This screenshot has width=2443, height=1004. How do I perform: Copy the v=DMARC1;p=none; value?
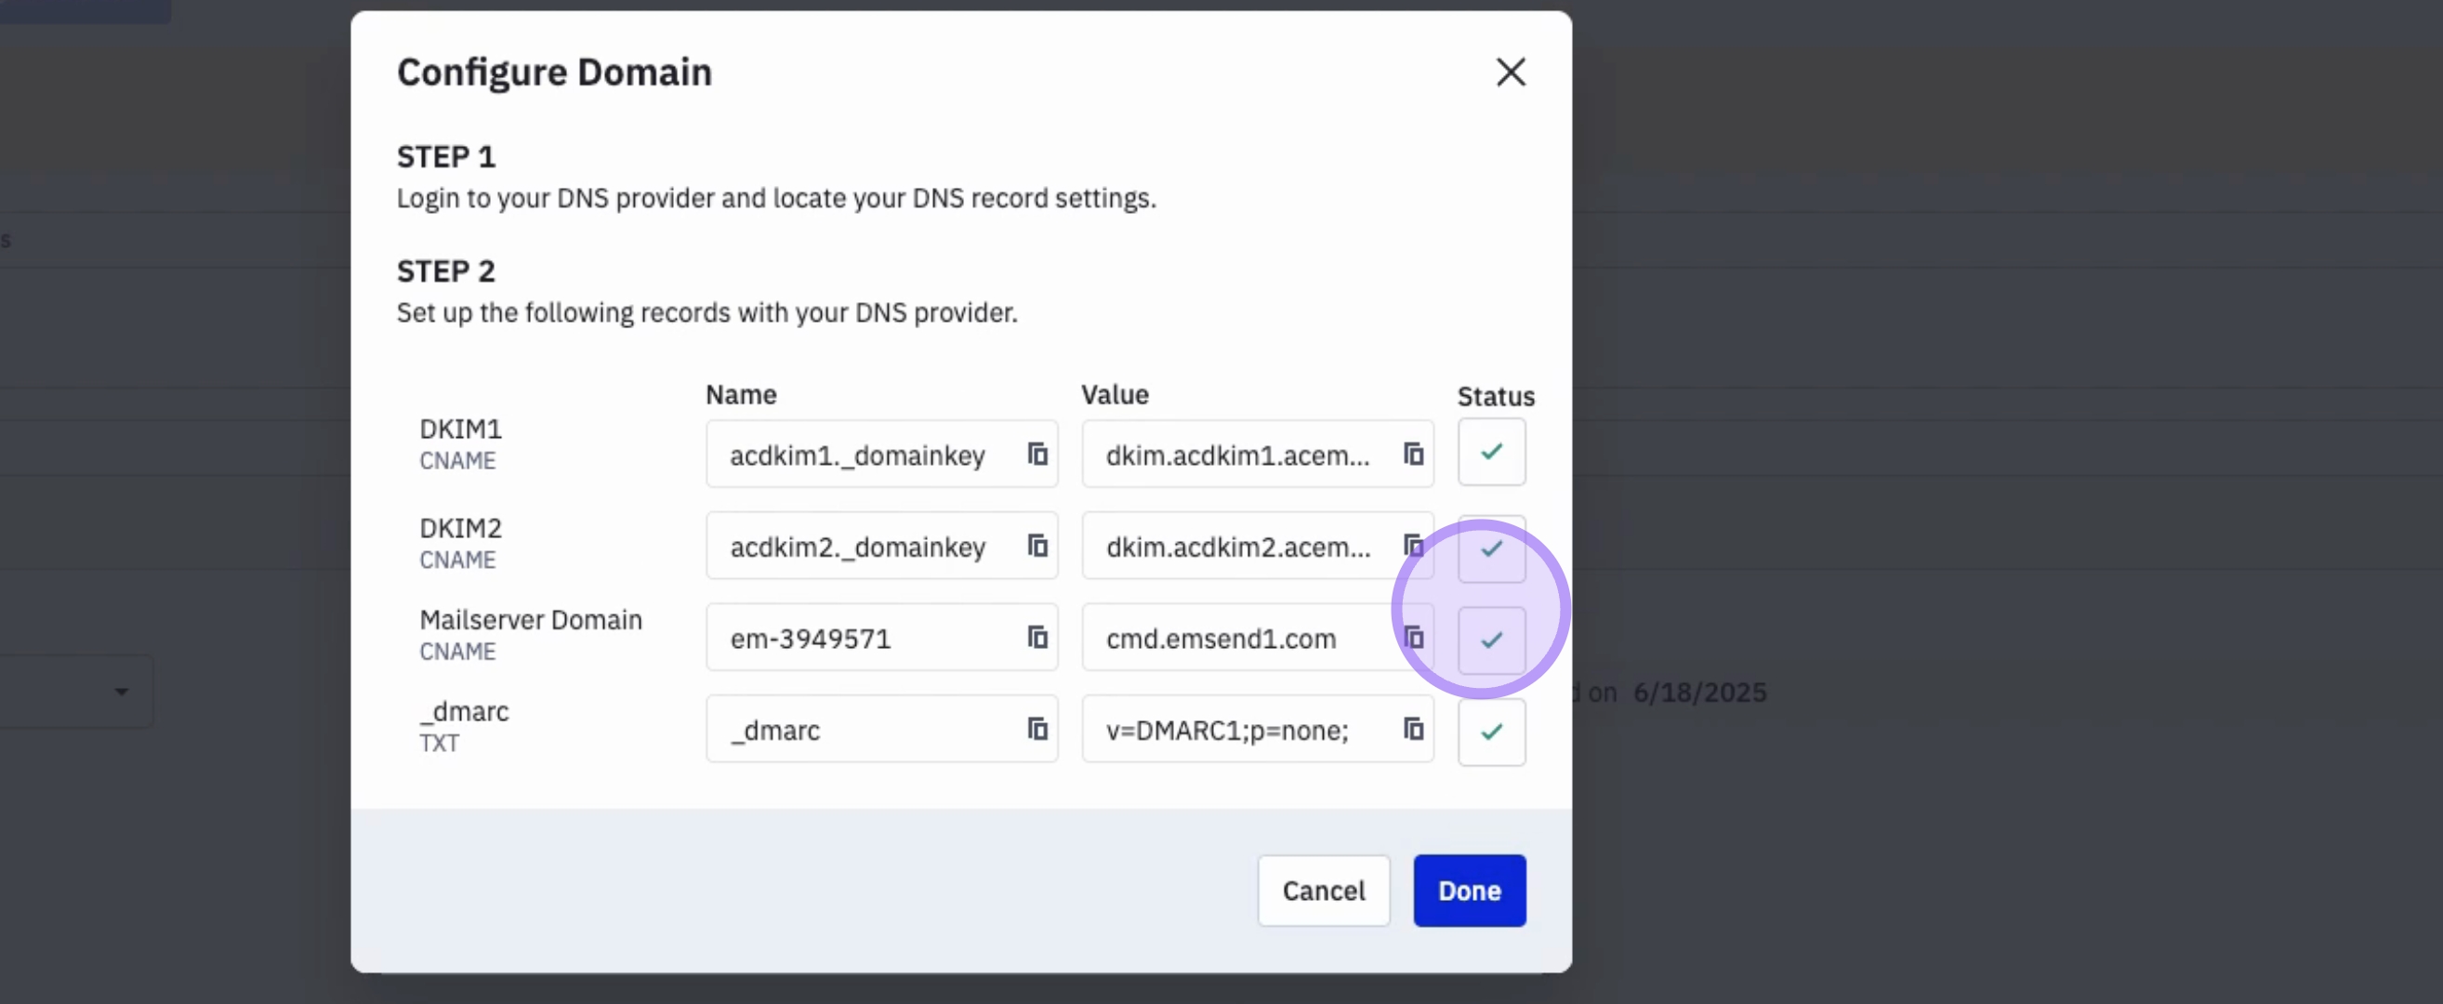point(1413,729)
